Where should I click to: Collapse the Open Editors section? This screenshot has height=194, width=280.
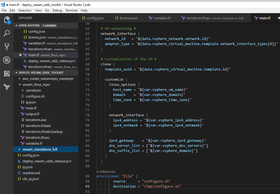click(x=29, y=25)
